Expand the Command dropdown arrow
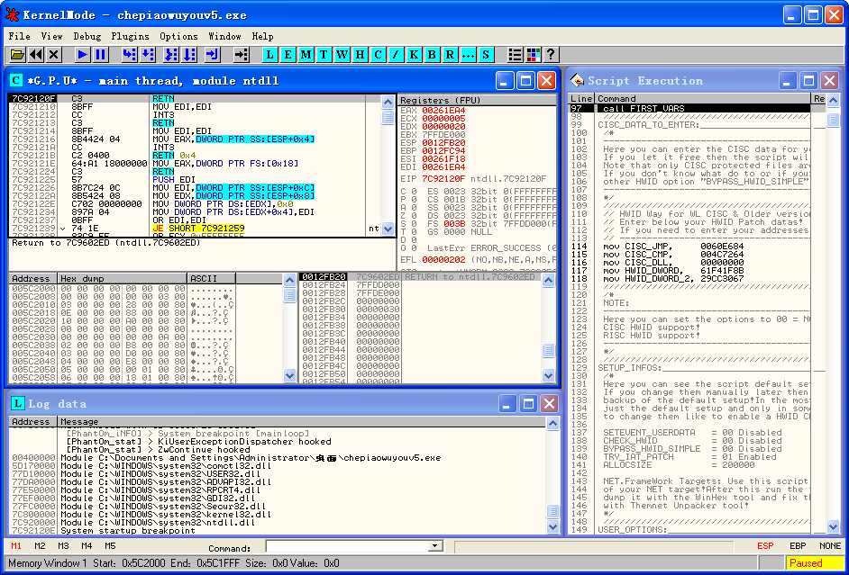 (x=436, y=546)
